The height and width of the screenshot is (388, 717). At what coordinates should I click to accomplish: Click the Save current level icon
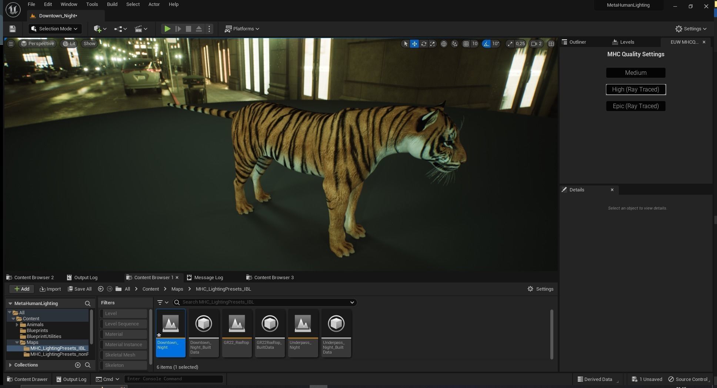coord(12,29)
